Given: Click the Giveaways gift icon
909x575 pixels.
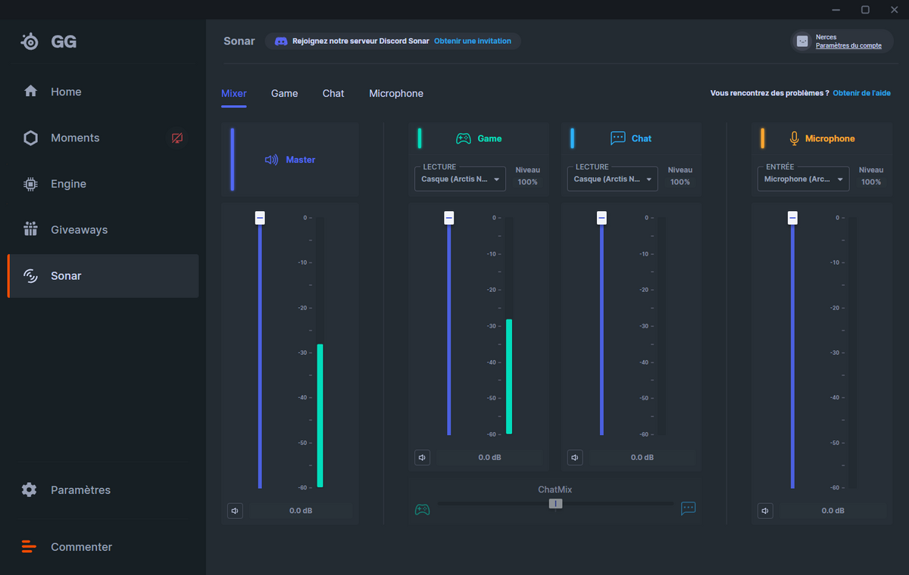Looking at the screenshot, I should pyautogui.click(x=30, y=229).
